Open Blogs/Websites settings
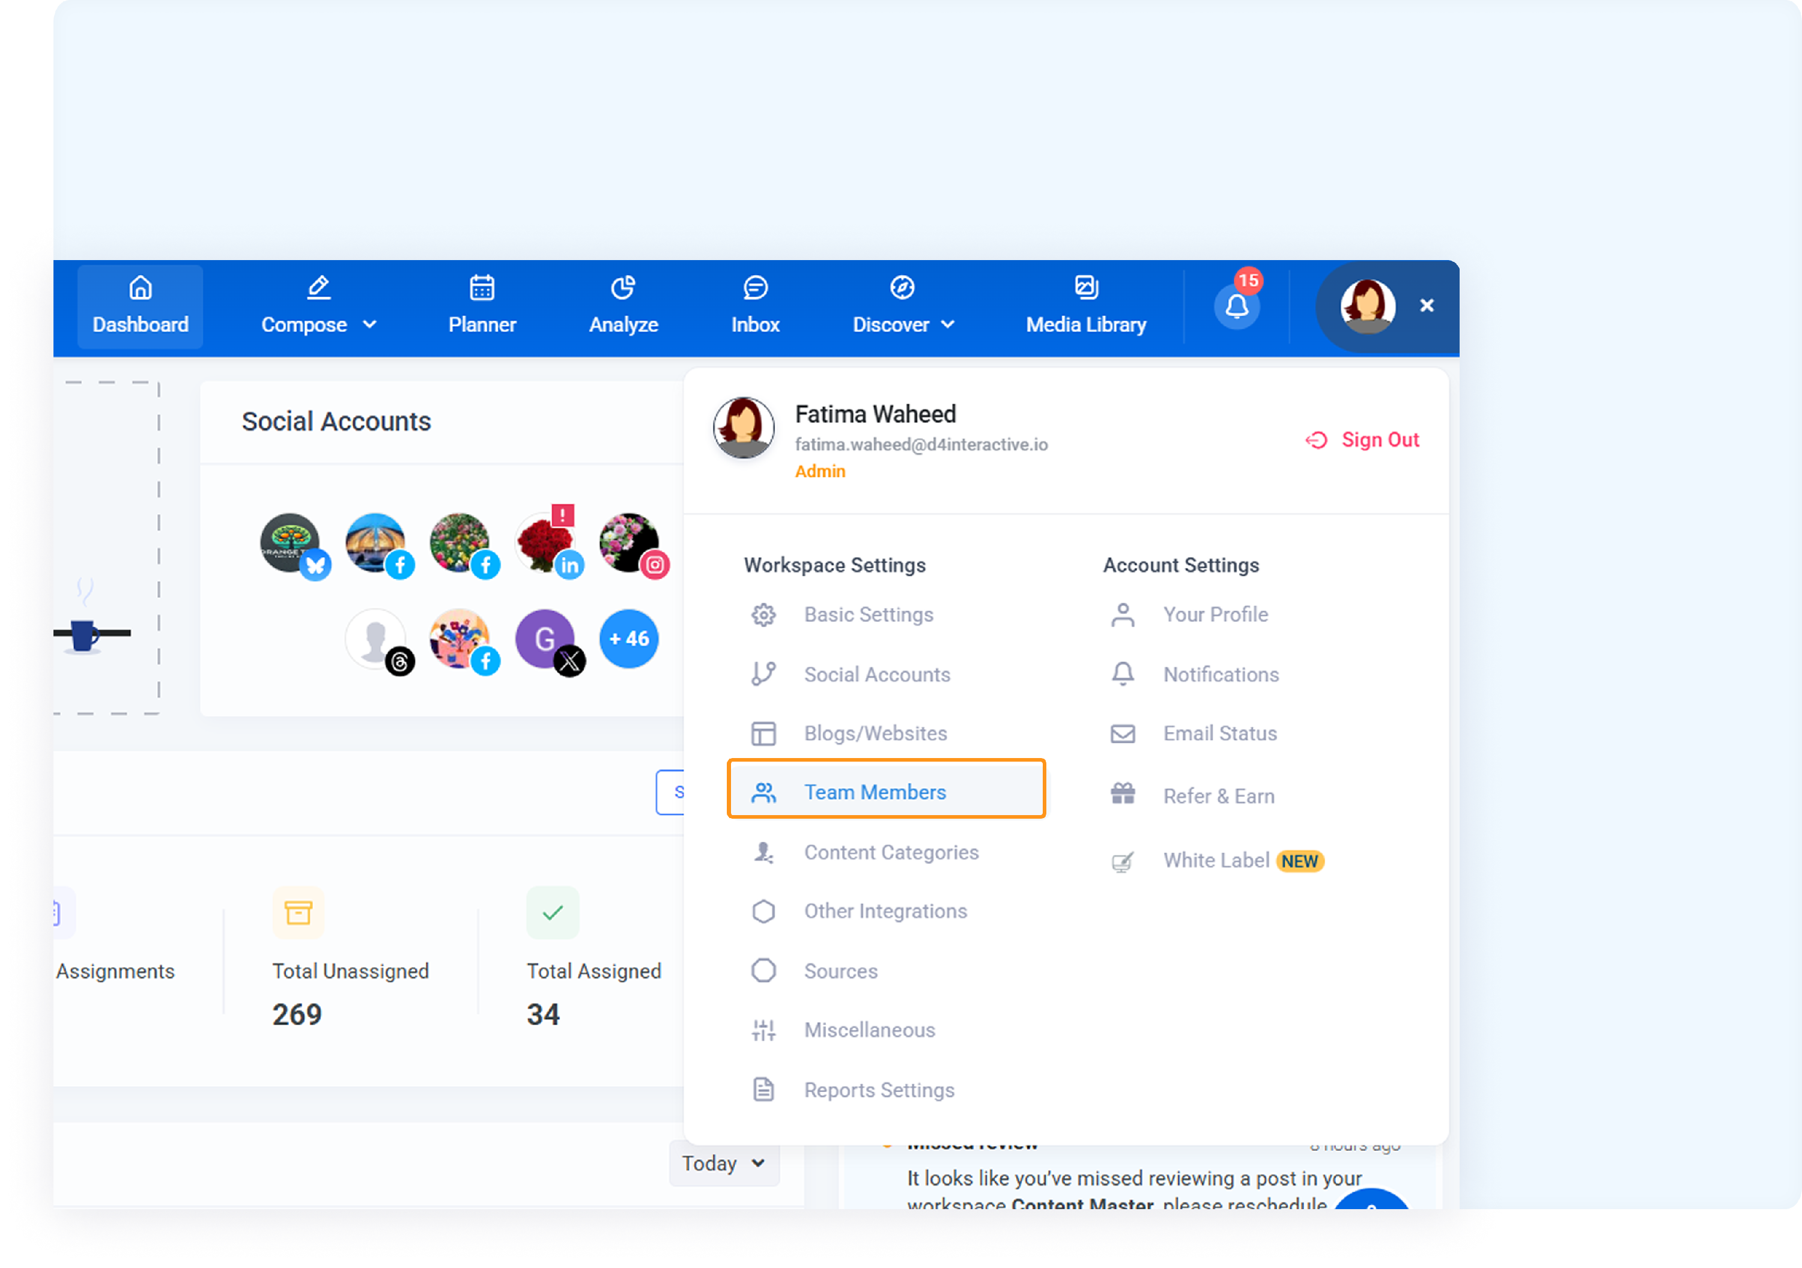Viewport: 1802px width, 1268px height. pos(875,733)
